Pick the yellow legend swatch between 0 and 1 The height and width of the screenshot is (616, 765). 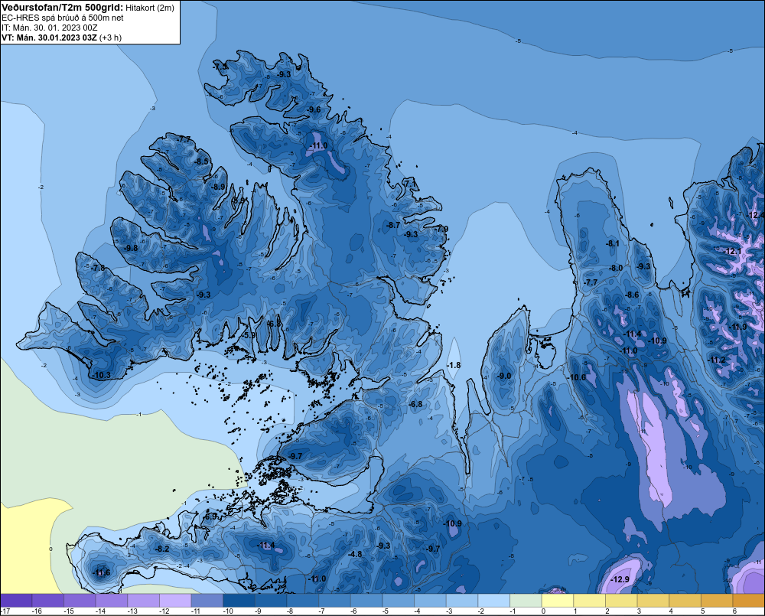tap(558, 601)
